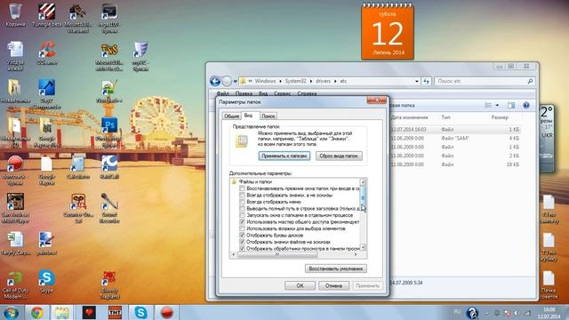Open the Сервис menu in Explorer
The height and width of the screenshot is (320, 569).
point(283,93)
